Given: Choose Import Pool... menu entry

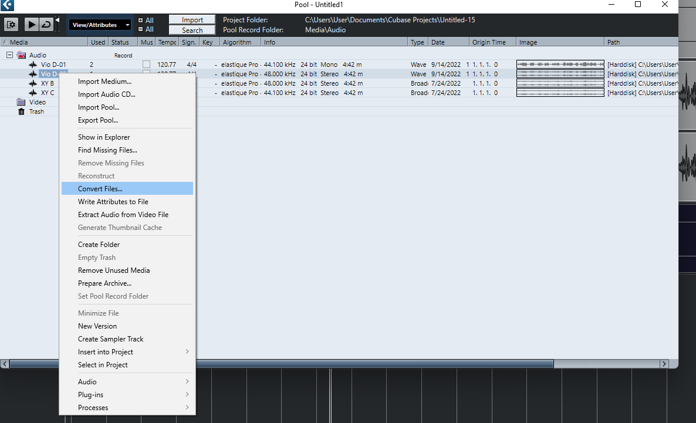Looking at the screenshot, I should tap(127, 107).
